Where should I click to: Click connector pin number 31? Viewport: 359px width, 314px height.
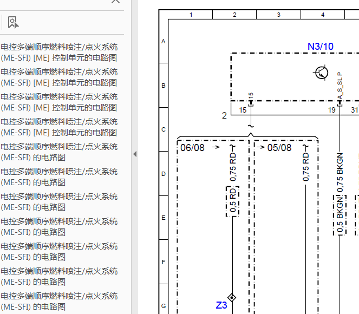tap(355, 110)
